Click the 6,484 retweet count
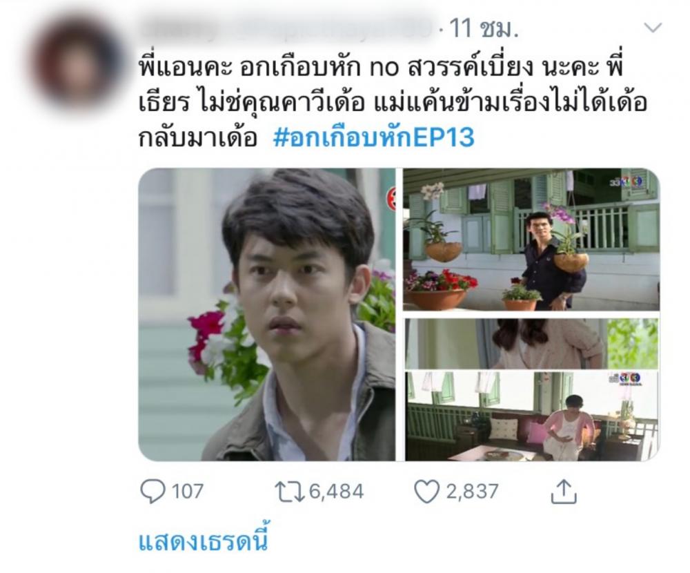Viewport: 690px width, 573px height. click(x=337, y=492)
